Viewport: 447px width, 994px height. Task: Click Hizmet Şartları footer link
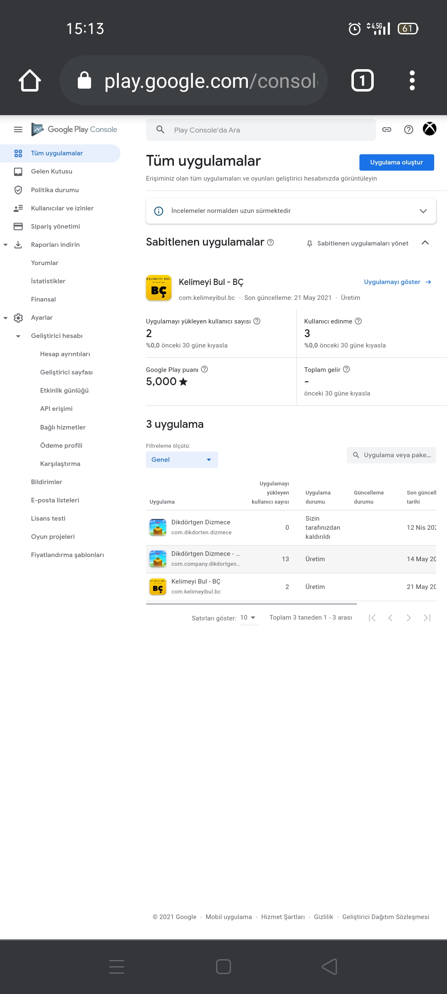click(x=283, y=917)
